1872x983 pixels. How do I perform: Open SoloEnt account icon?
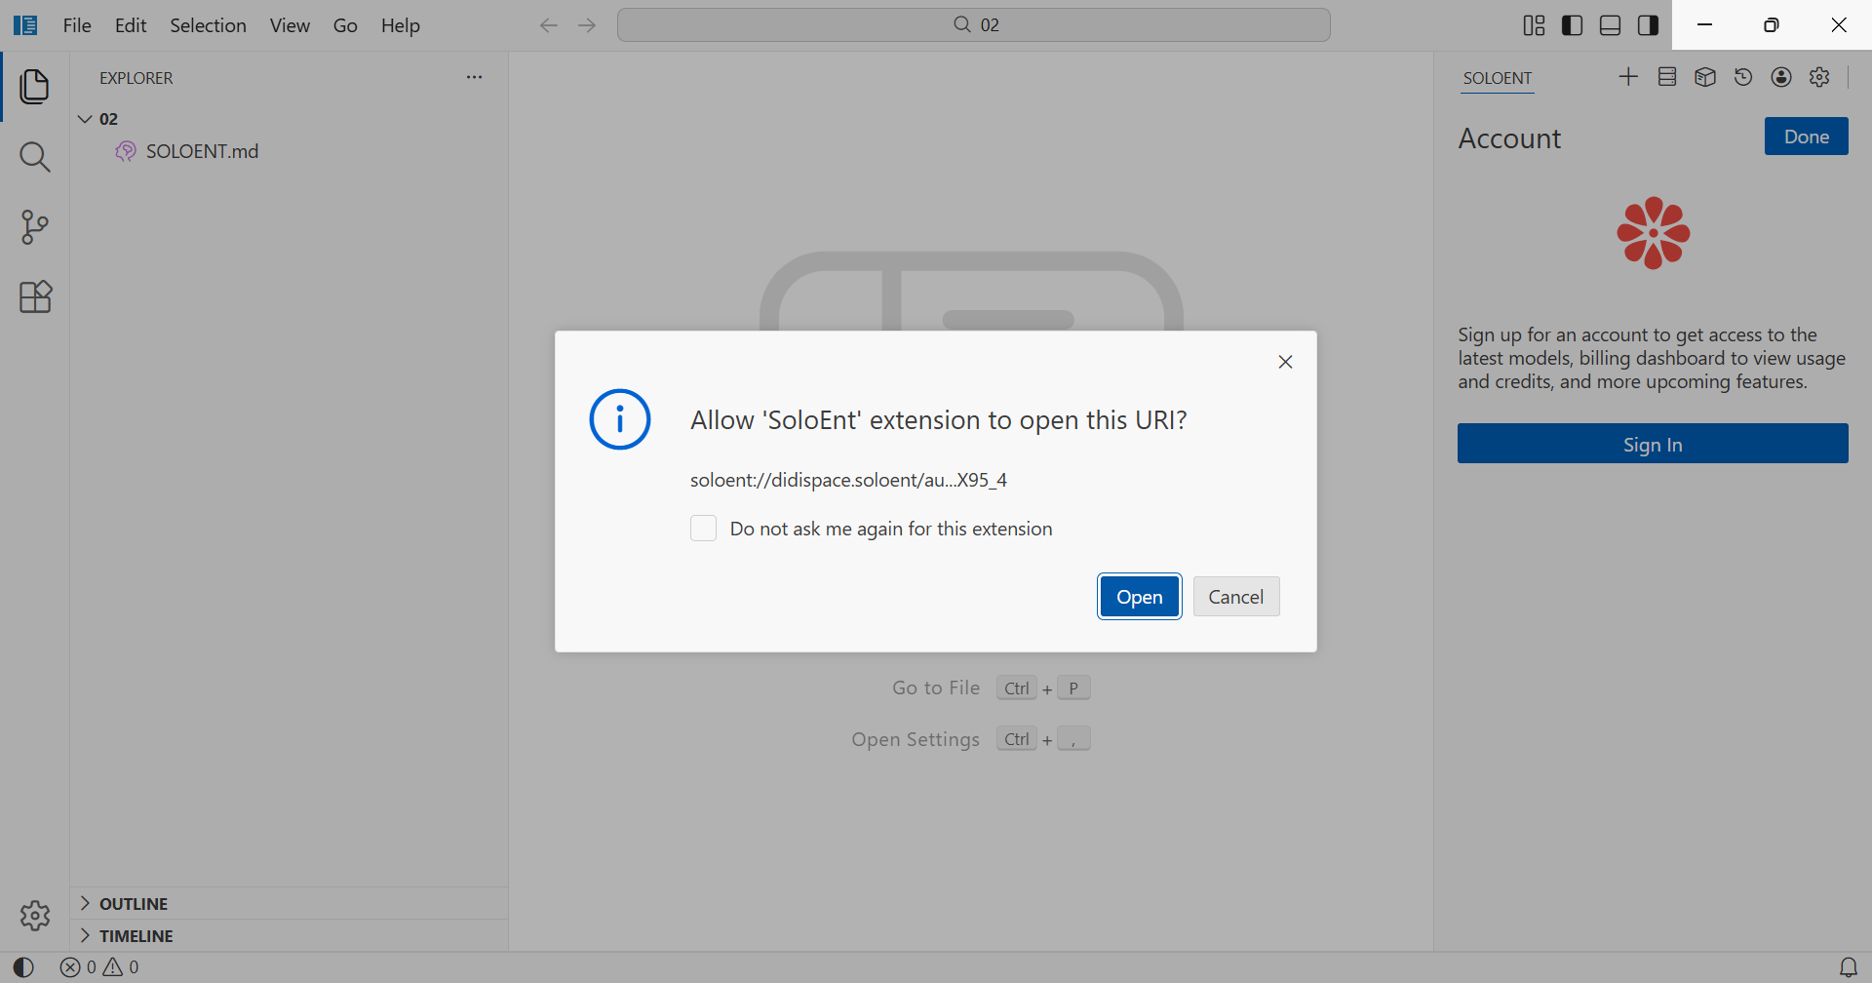pyautogui.click(x=1781, y=77)
